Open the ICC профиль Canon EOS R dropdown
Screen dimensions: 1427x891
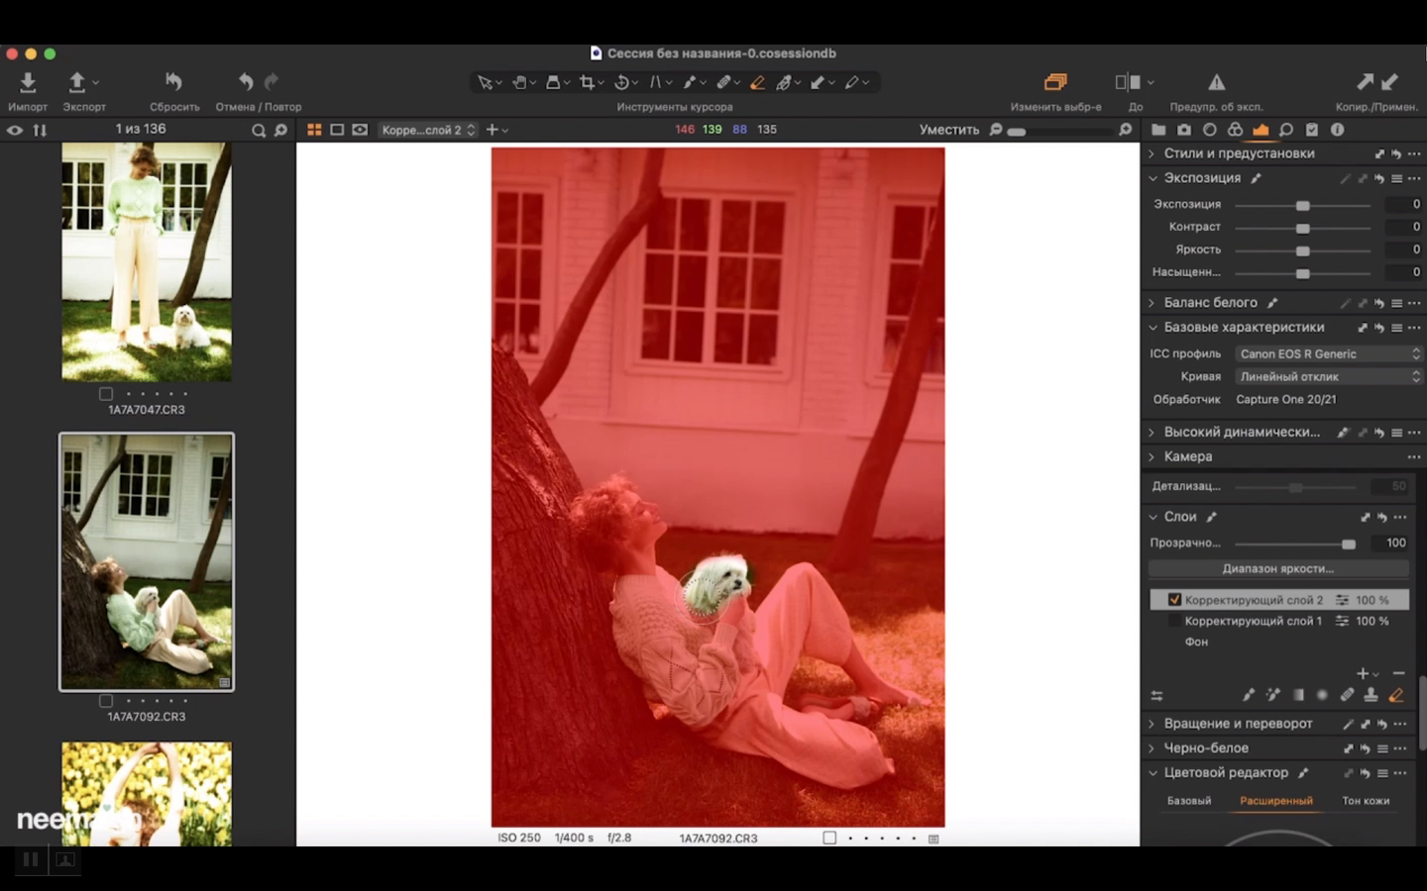tap(1328, 354)
